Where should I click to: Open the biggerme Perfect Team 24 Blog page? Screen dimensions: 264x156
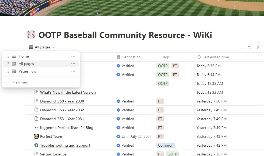pos(67,128)
